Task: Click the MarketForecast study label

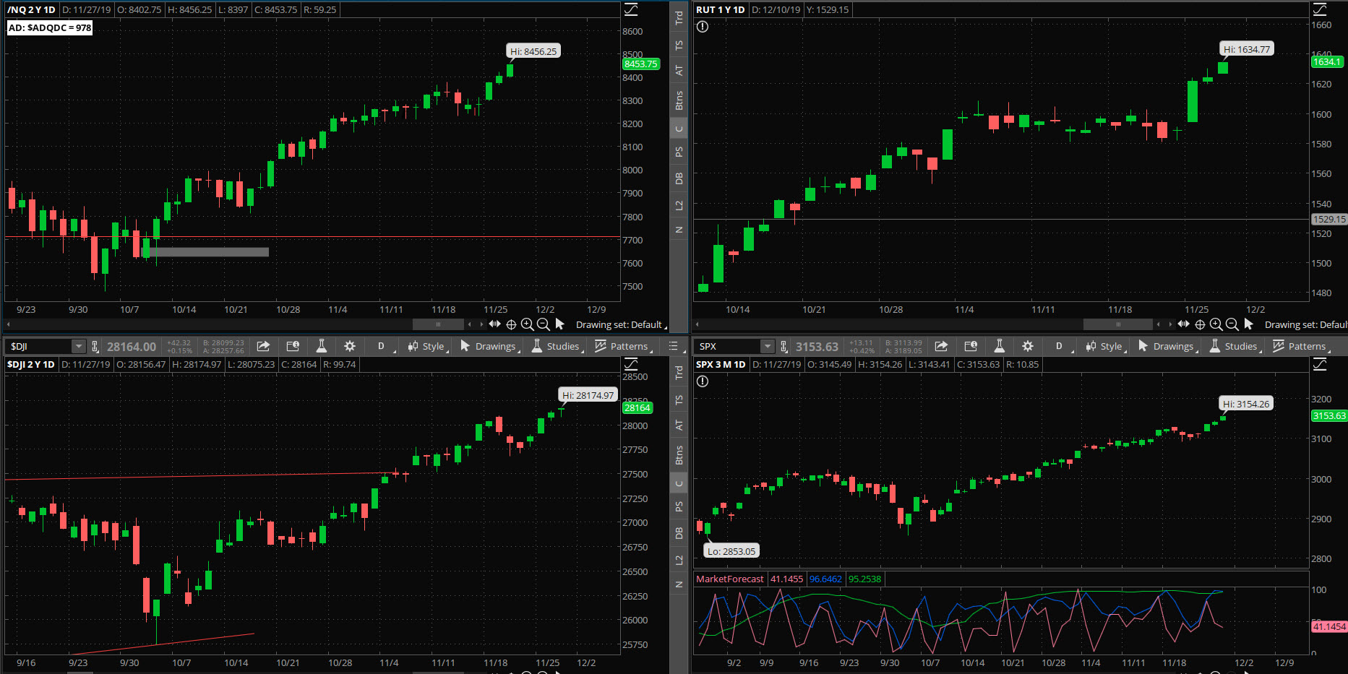Action: [x=729, y=579]
